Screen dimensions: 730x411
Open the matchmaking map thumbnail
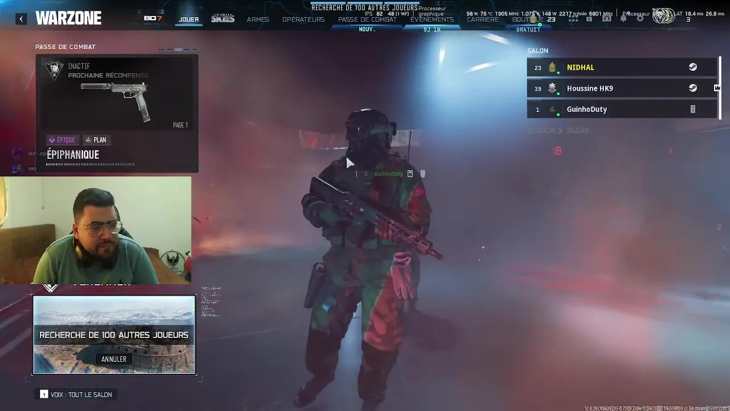[114, 335]
